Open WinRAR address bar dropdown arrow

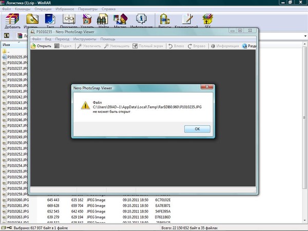305,36
